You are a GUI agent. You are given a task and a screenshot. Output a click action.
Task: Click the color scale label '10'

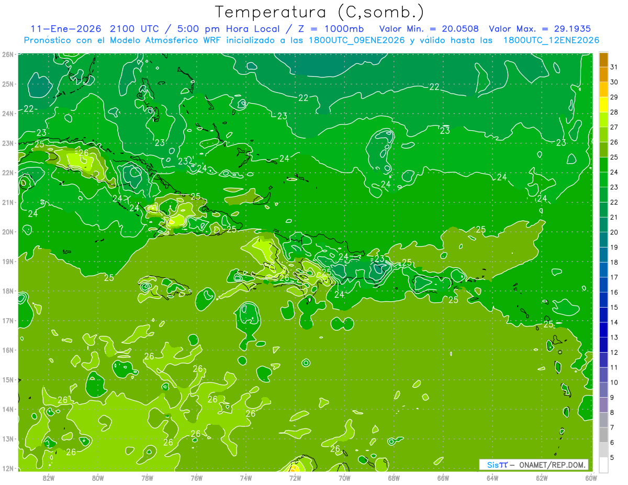pos(614,382)
